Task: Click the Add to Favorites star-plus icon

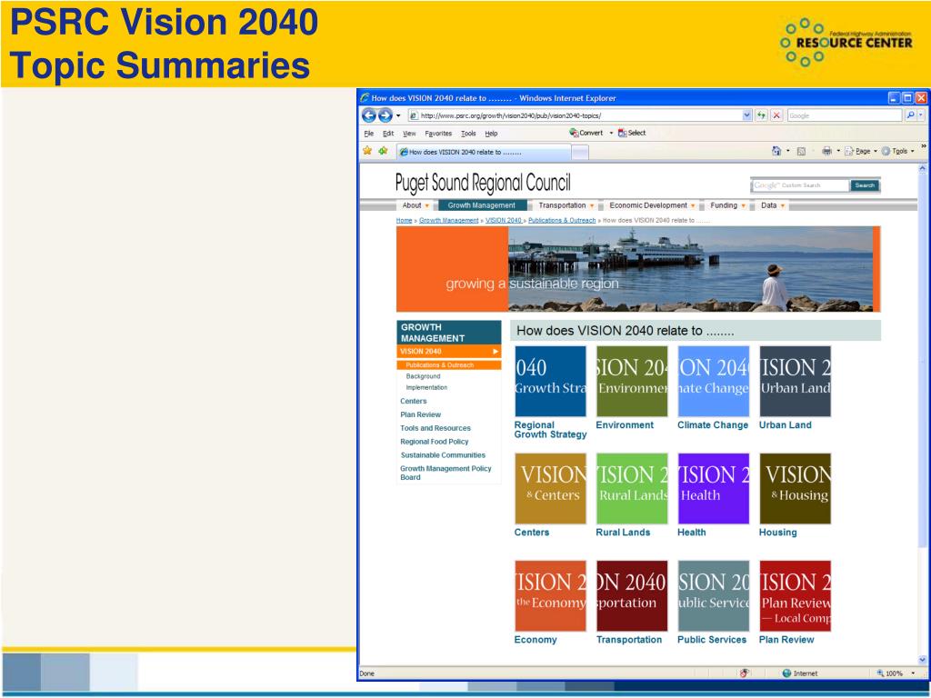Action: 383,151
